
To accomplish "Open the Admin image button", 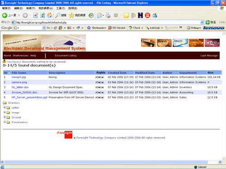I will 196,43.
